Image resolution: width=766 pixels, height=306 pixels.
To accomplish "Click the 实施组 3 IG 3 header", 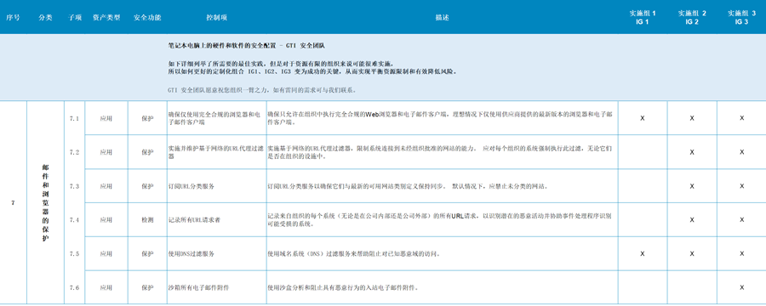I will click(x=741, y=18).
